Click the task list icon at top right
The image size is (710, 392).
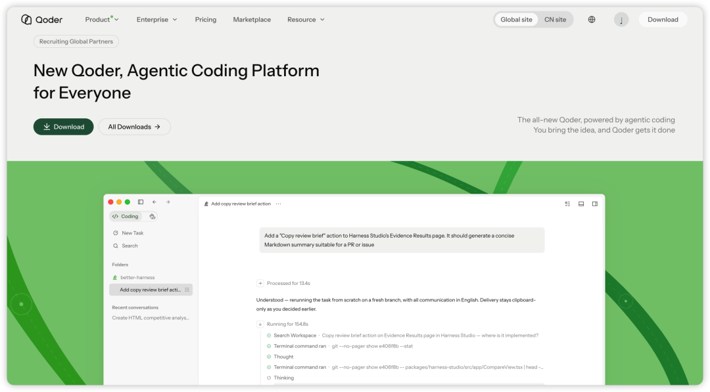tap(567, 204)
